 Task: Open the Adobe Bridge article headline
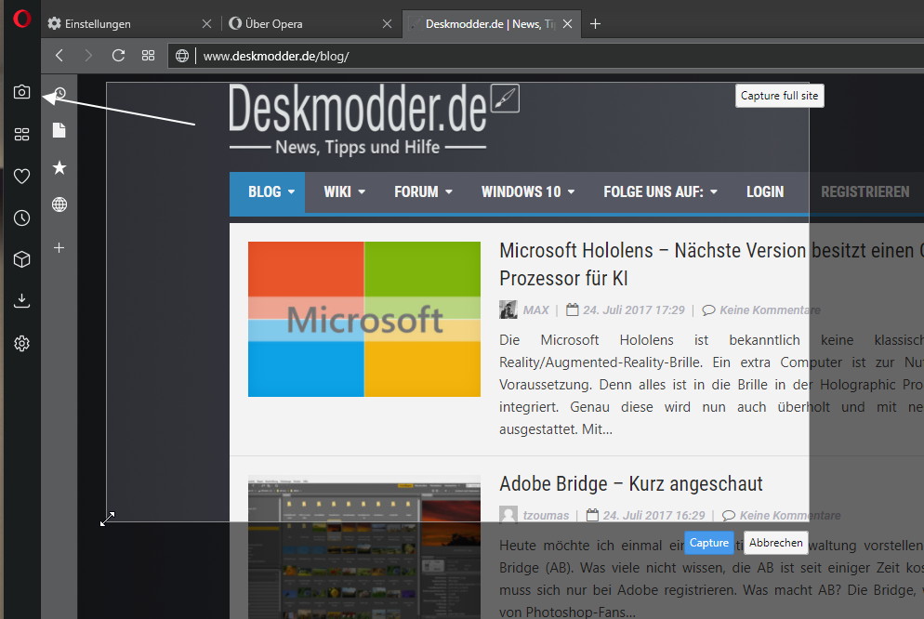point(630,483)
